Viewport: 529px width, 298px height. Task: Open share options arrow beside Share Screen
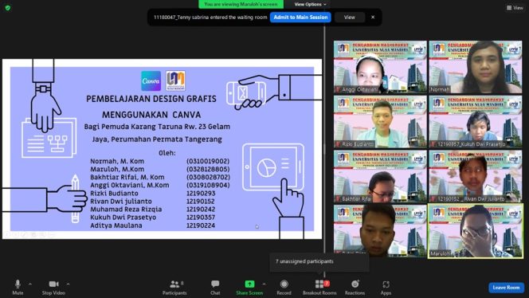tap(264, 284)
